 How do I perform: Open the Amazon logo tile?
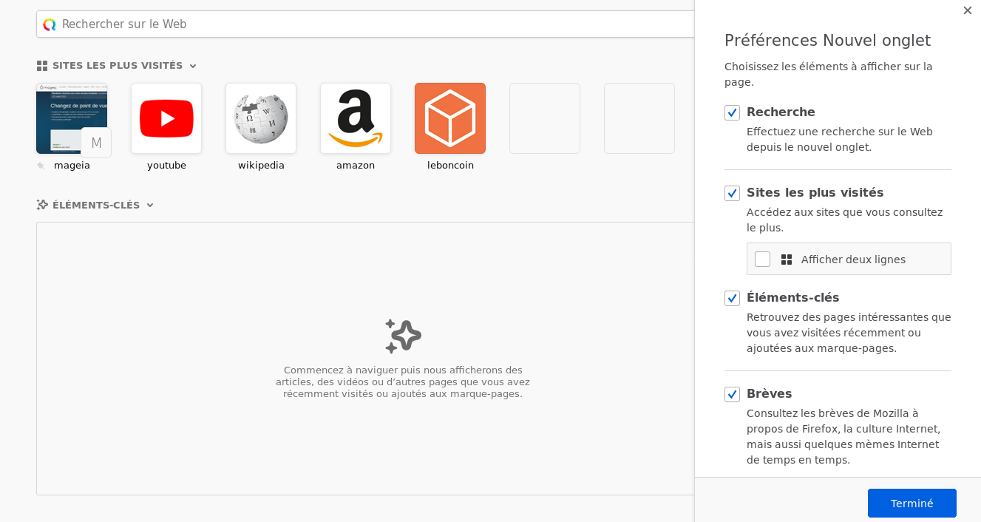(x=356, y=118)
